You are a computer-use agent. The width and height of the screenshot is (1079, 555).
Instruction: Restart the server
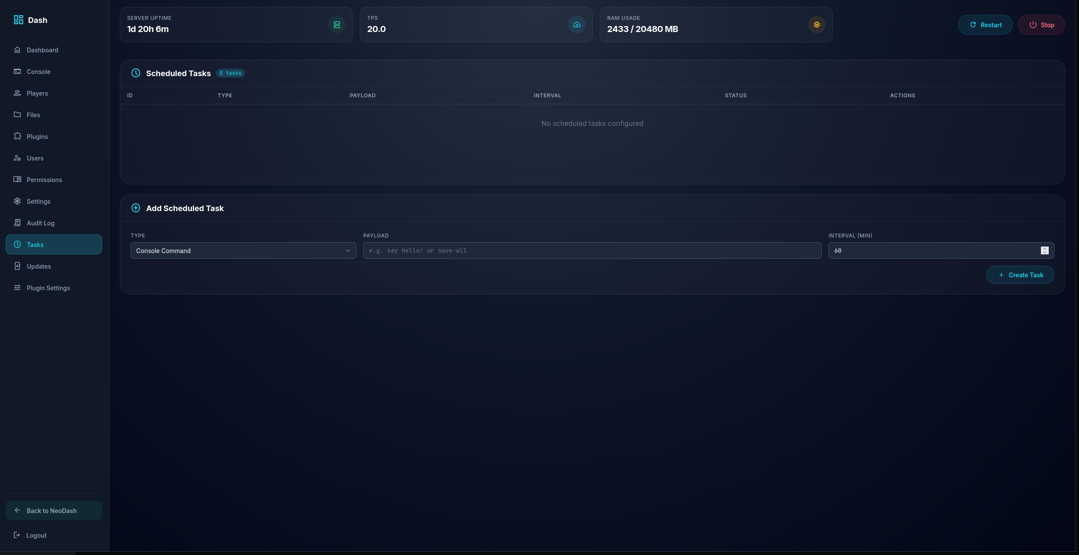click(x=985, y=25)
